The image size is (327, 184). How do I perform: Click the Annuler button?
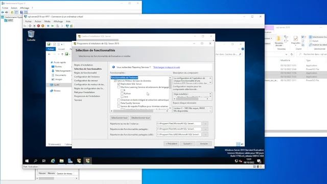pyautogui.click(x=204, y=144)
